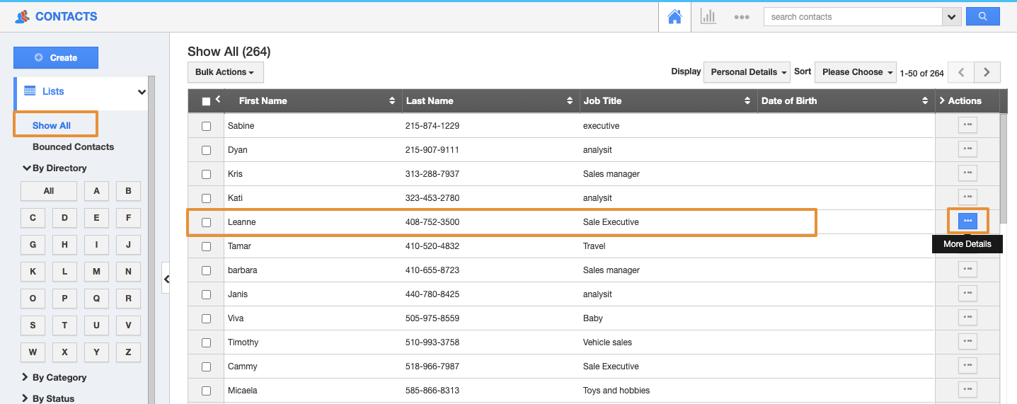Collapse the left sidebar with the arrow handle
Screen dimensions: 1017x404
point(166,279)
